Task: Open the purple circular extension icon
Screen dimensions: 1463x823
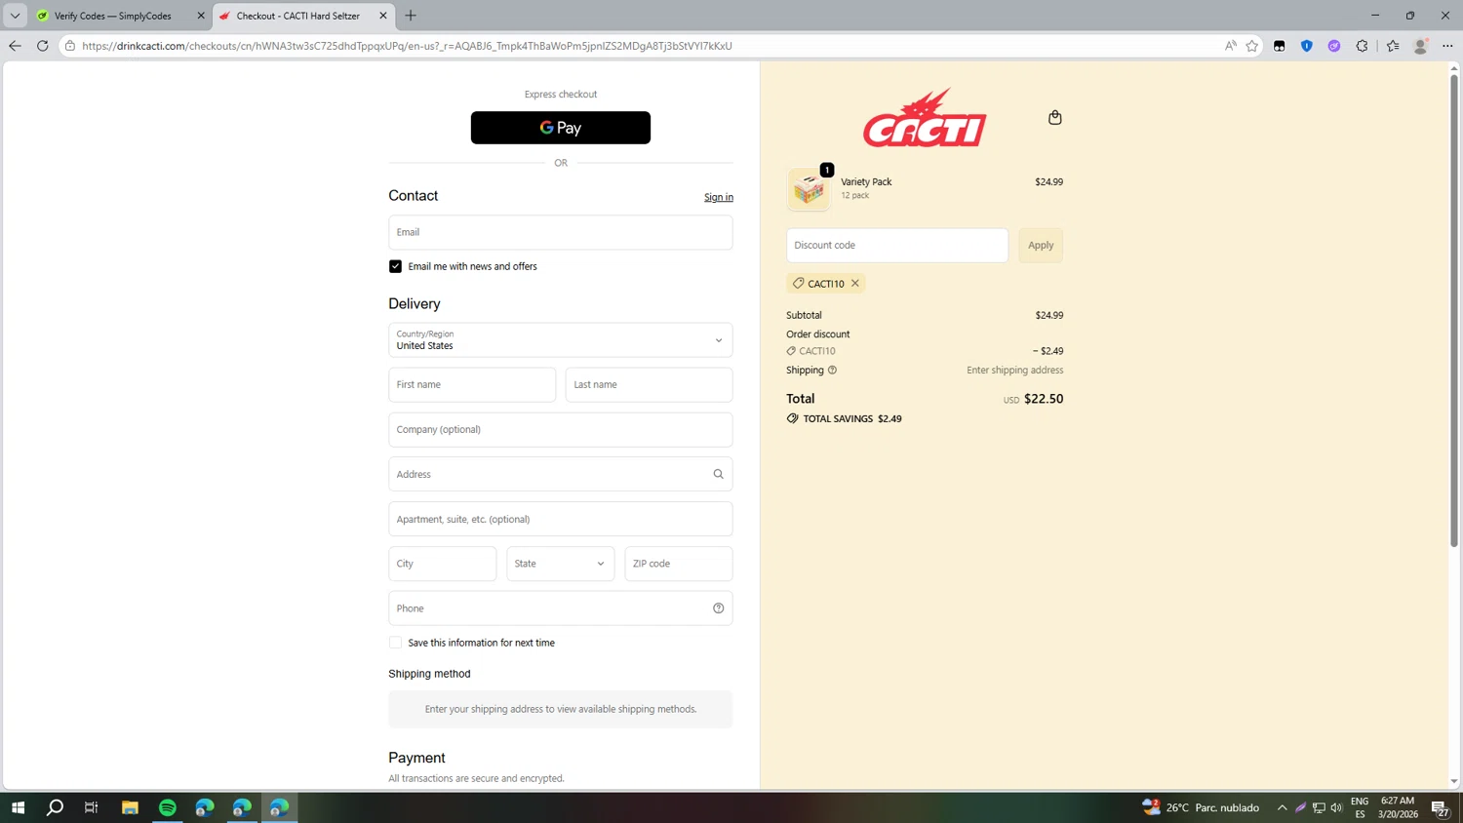Action: click(x=1334, y=46)
